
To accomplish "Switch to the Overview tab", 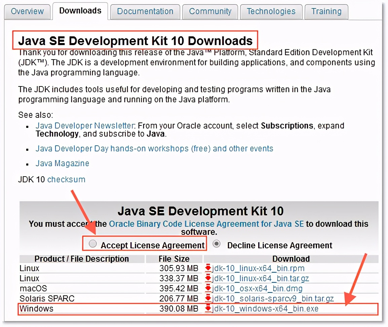I will [27, 11].
